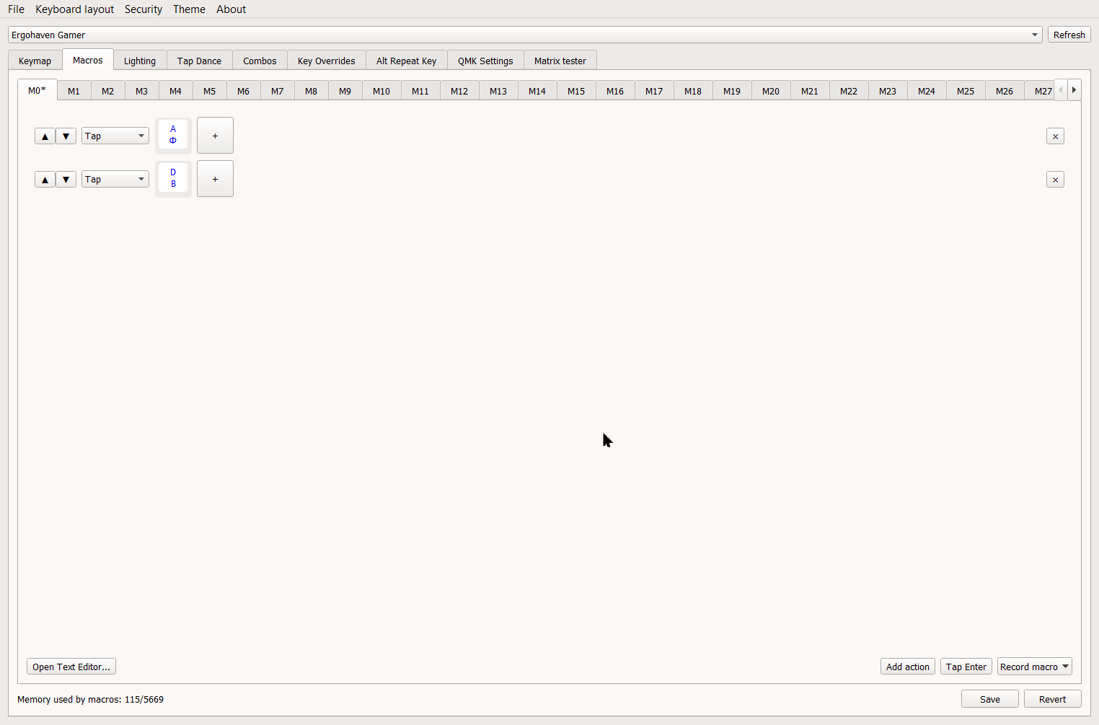Click the Add action button
This screenshot has width=1099, height=725.
pyautogui.click(x=907, y=667)
